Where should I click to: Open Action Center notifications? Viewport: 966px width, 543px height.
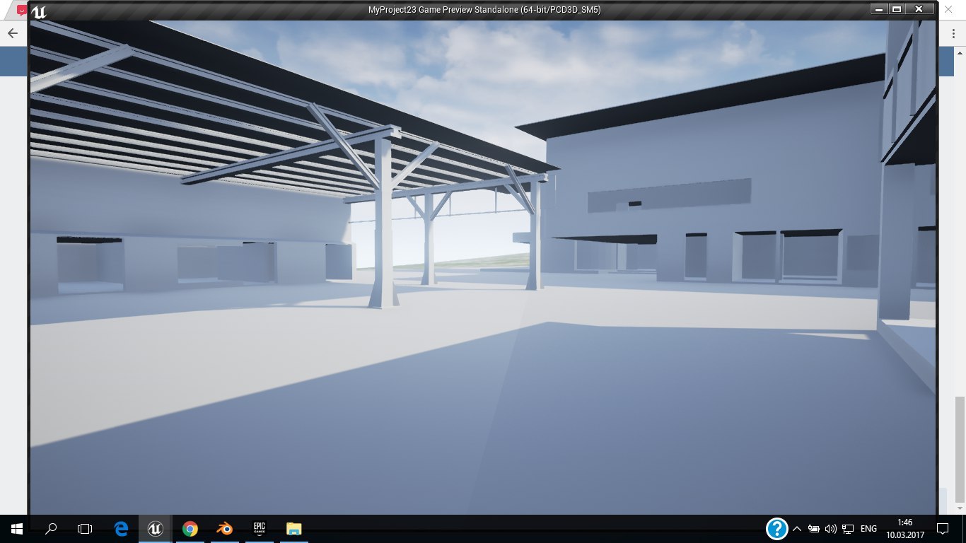coord(942,528)
